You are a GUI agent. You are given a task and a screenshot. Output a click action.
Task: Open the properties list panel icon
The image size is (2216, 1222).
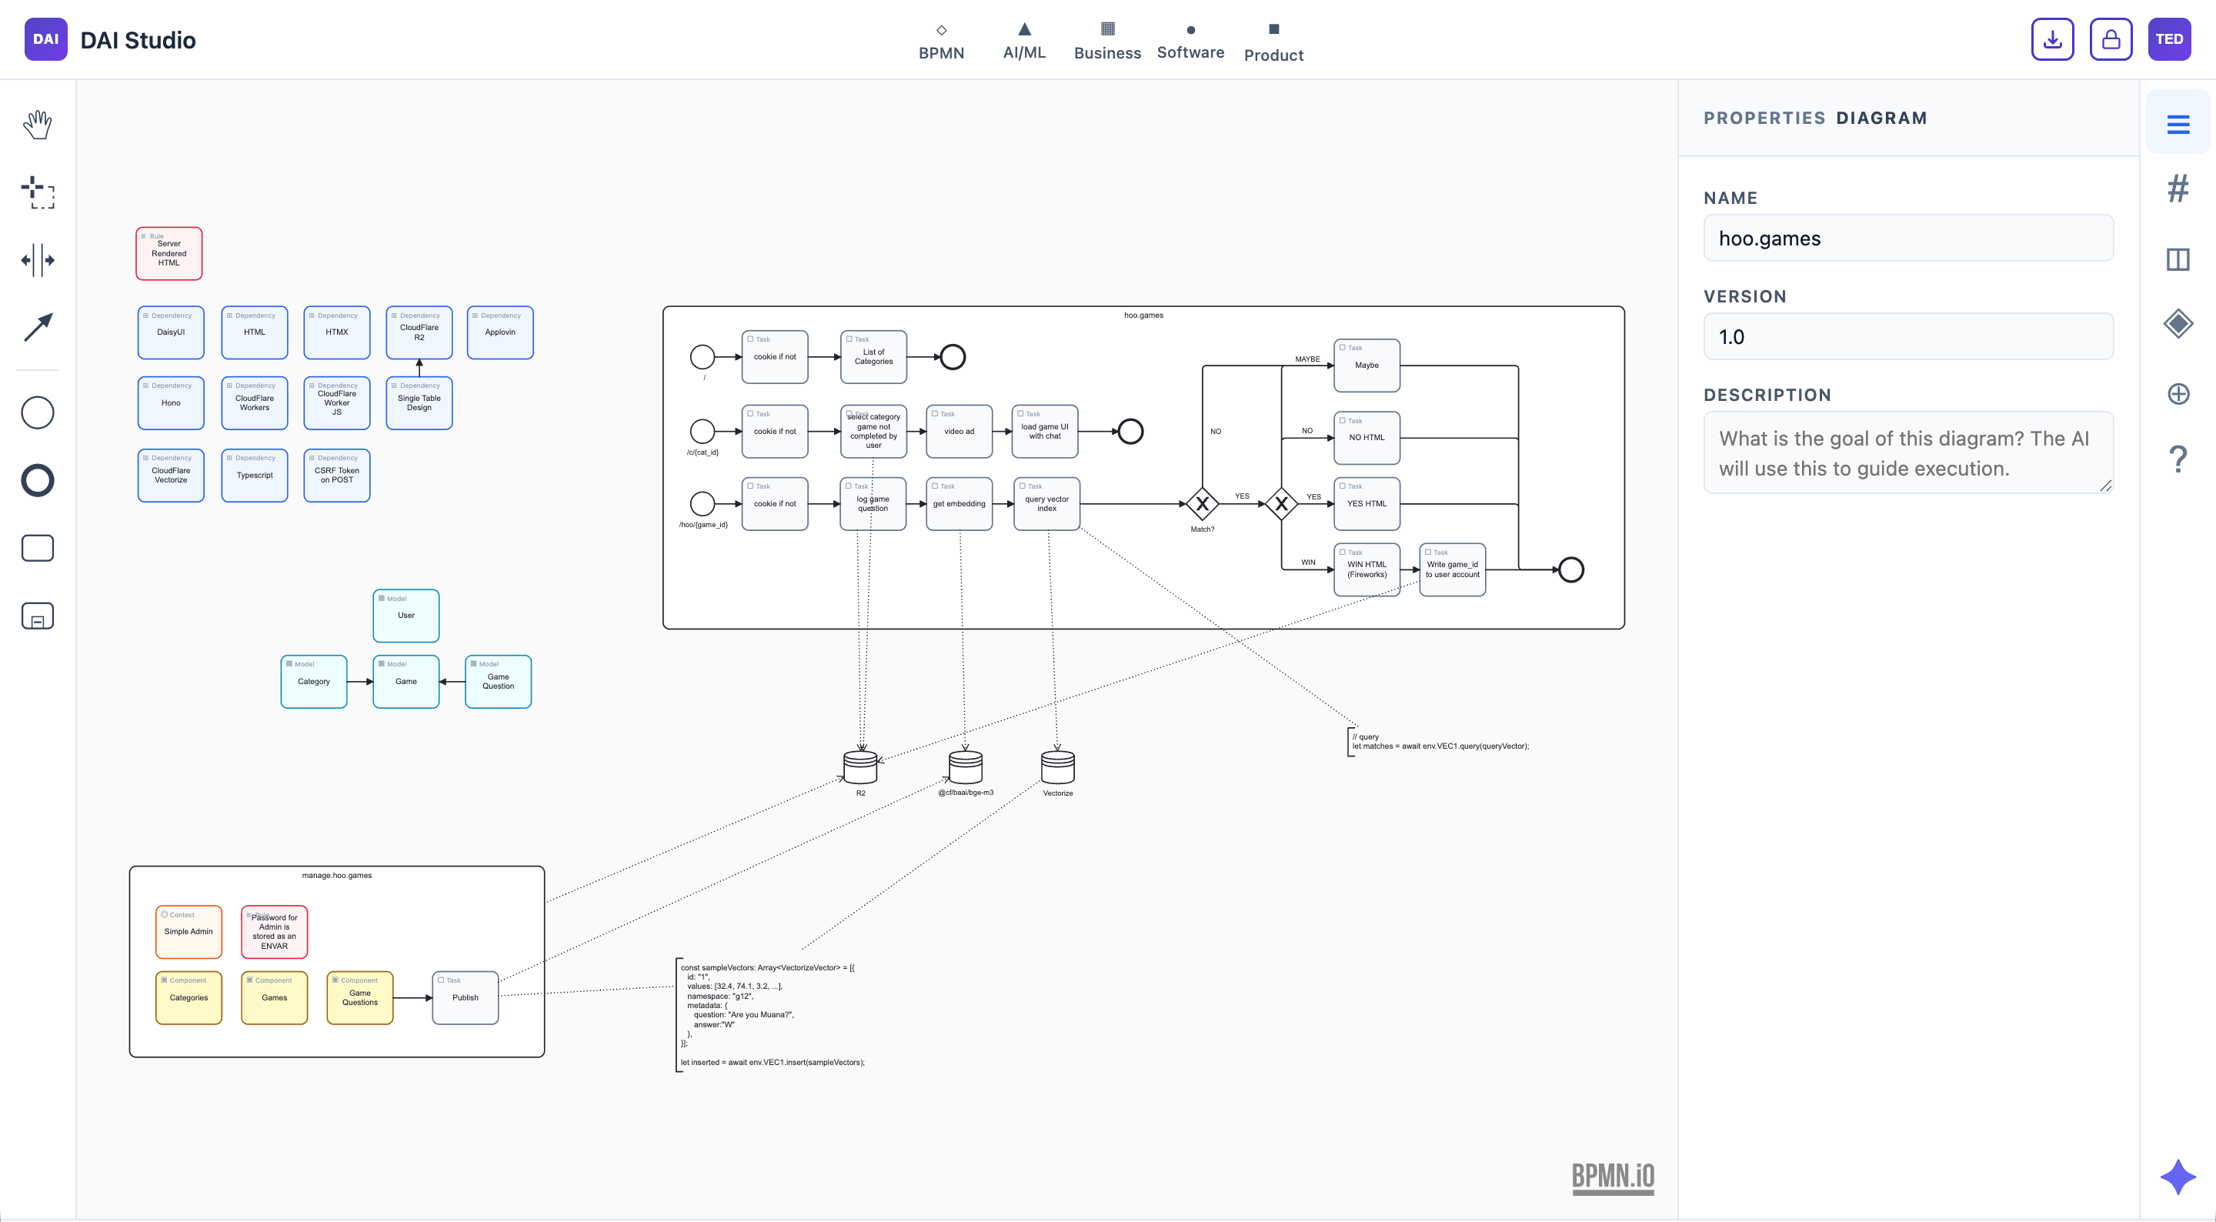click(2178, 125)
